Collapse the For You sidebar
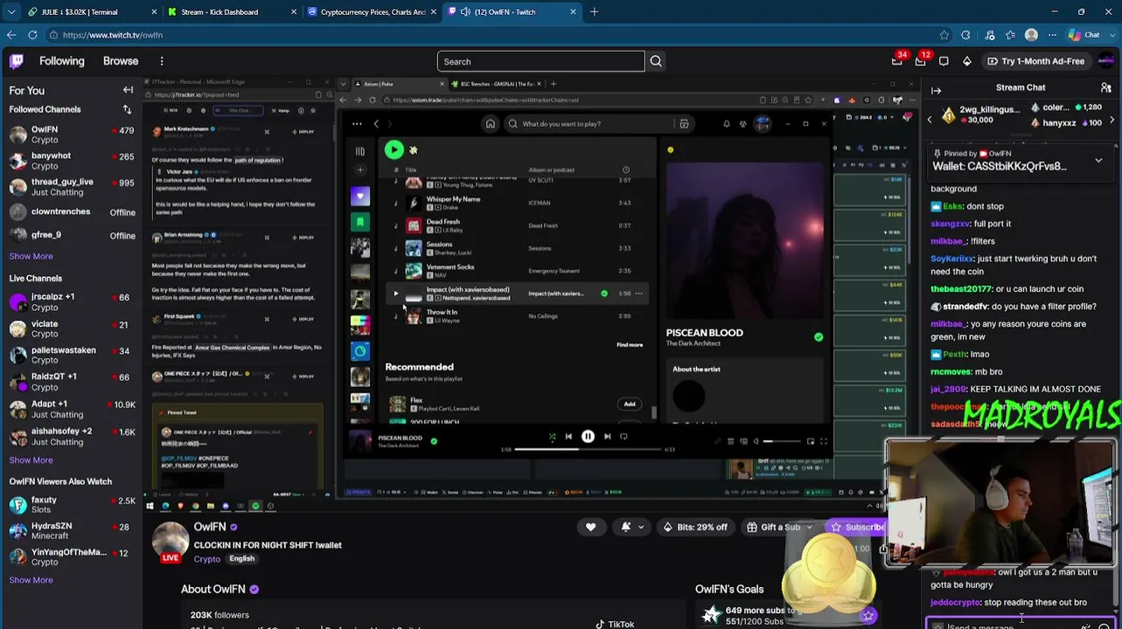This screenshot has height=629, width=1122. (128, 90)
